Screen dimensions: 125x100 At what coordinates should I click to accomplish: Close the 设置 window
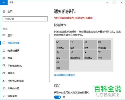[x=122, y=3]
